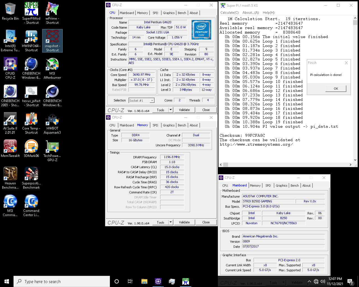Open Cortana circle icon in taskbar
Image resolution: width=359 pixels, height=287 pixels.
[x=117, y=281]
